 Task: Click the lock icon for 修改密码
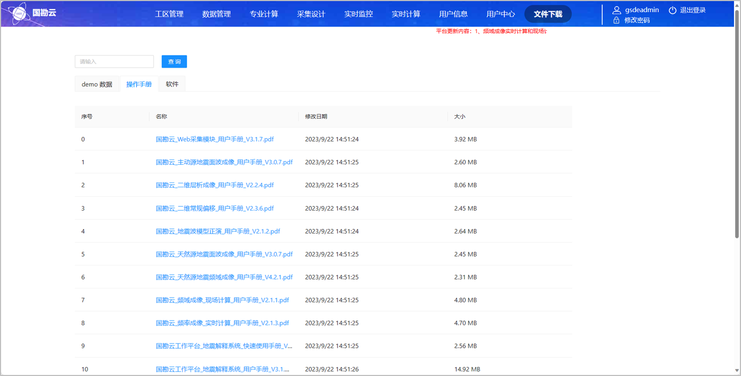(x=617, y=20)
